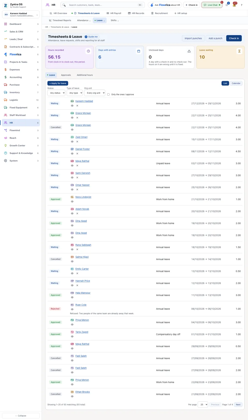The image size is (248, 420).
Task: Expand the Shifts submenu
Action: 115,20
